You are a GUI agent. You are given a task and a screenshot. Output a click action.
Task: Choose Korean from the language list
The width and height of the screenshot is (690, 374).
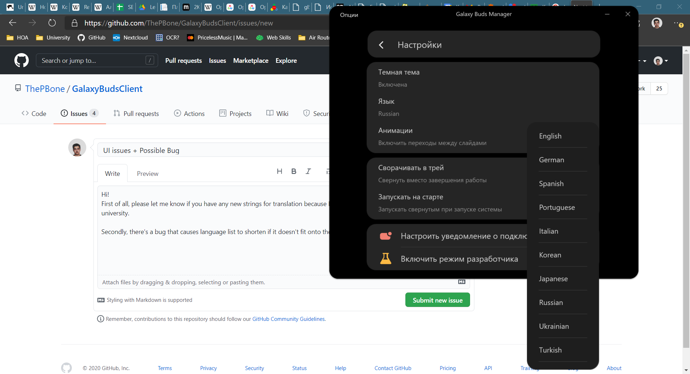563,255
